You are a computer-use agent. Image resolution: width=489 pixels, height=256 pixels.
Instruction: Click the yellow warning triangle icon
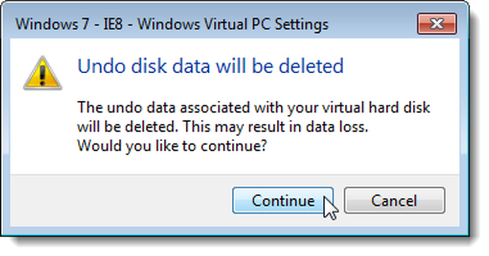click(43, 73)
